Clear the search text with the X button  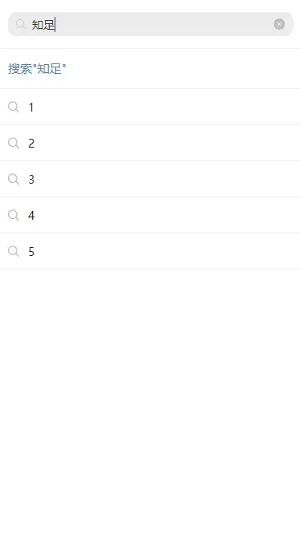279,24
